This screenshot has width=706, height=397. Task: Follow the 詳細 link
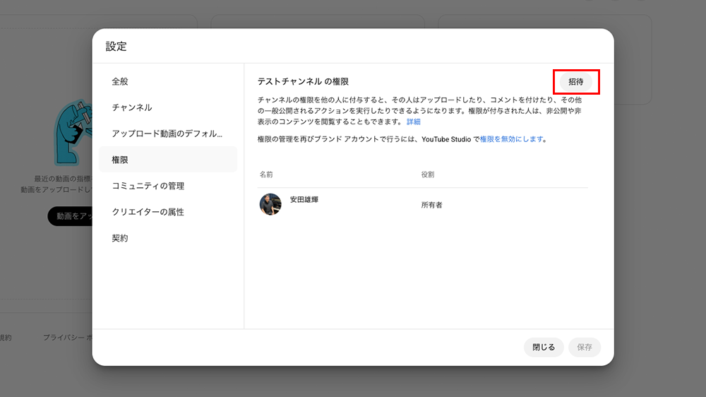(x=413, y=122)
